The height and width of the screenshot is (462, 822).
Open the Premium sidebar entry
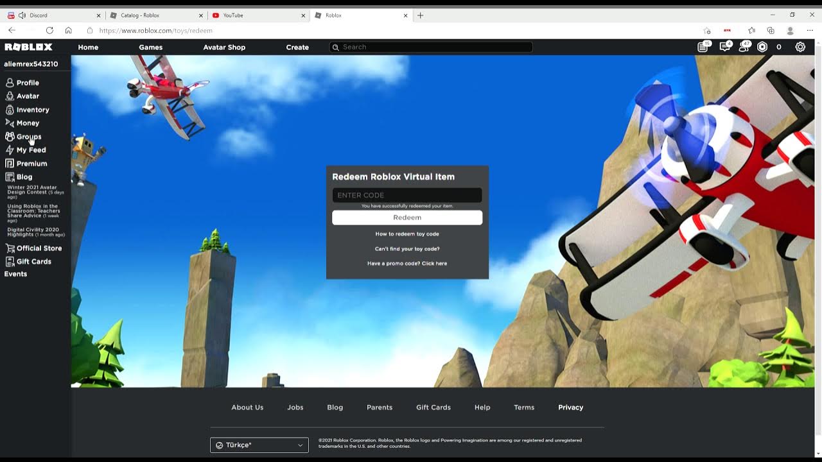coord(26,164)
